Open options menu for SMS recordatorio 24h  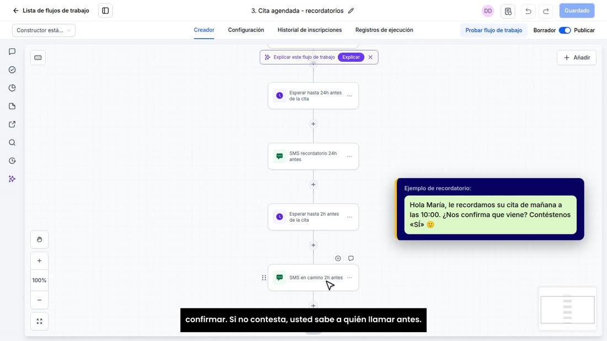[x=349, y=156]
